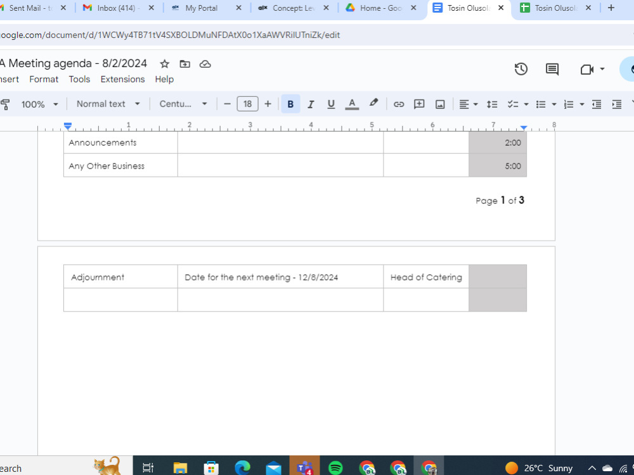Toggle underline formatting
The height and width of the screenshot is (475, 634).
click(x=331, y=104)
